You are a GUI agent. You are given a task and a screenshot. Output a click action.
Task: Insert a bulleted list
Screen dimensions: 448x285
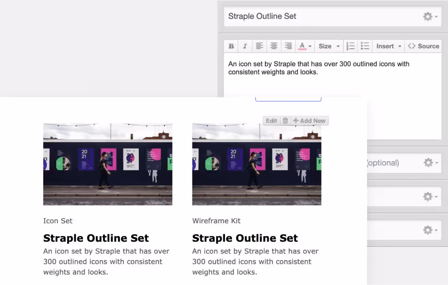365,46
